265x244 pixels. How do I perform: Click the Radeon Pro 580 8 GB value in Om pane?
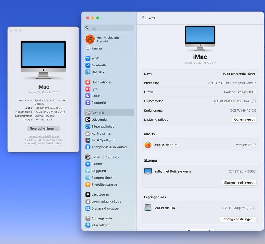[x=240, y=92]
